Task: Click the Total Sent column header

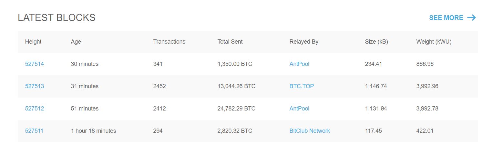Action: 230,42
